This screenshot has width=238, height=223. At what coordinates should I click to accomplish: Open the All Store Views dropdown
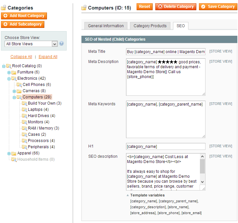click(31, 44)
